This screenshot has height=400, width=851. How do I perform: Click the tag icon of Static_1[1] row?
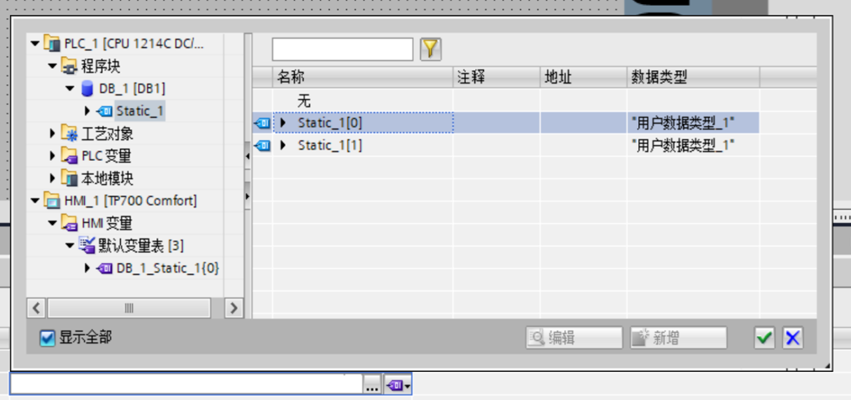click(x=262, y=145)
